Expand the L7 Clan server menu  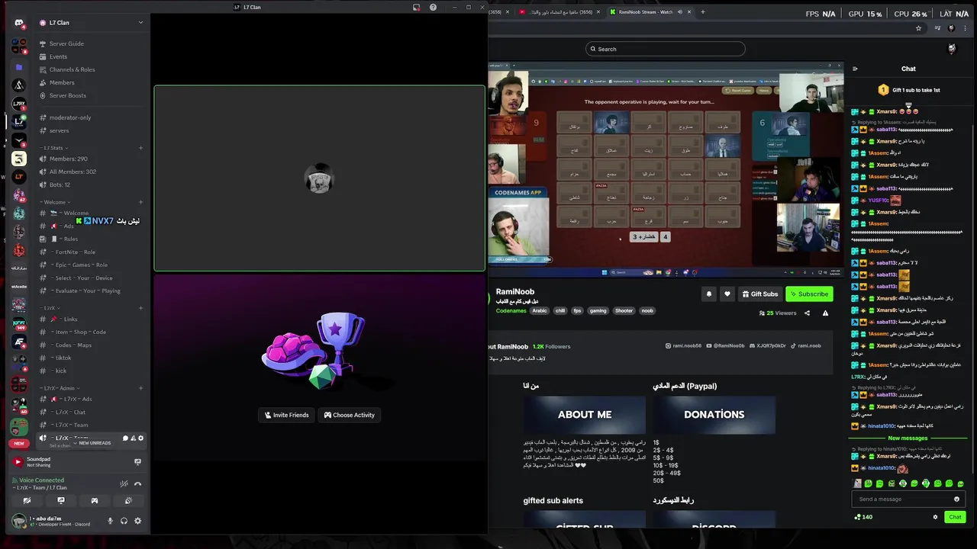(x=140, y=23)
